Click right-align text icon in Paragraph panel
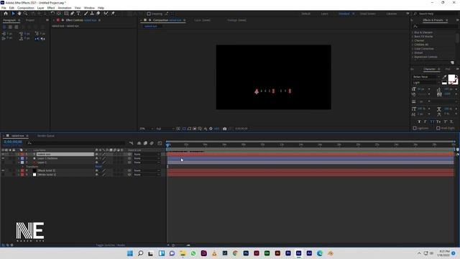This screenshot has height=259, width=460. point(17,27)
